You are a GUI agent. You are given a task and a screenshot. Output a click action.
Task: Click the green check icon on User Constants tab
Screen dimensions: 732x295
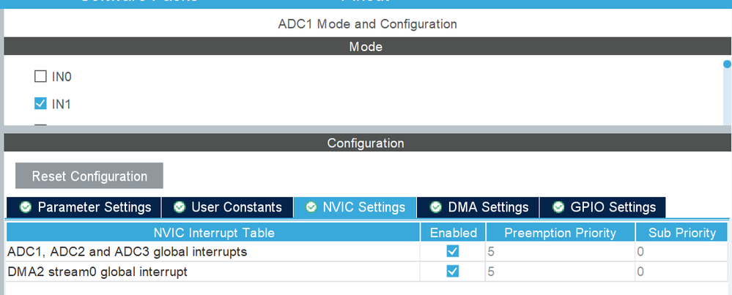[x=180, y=207]
